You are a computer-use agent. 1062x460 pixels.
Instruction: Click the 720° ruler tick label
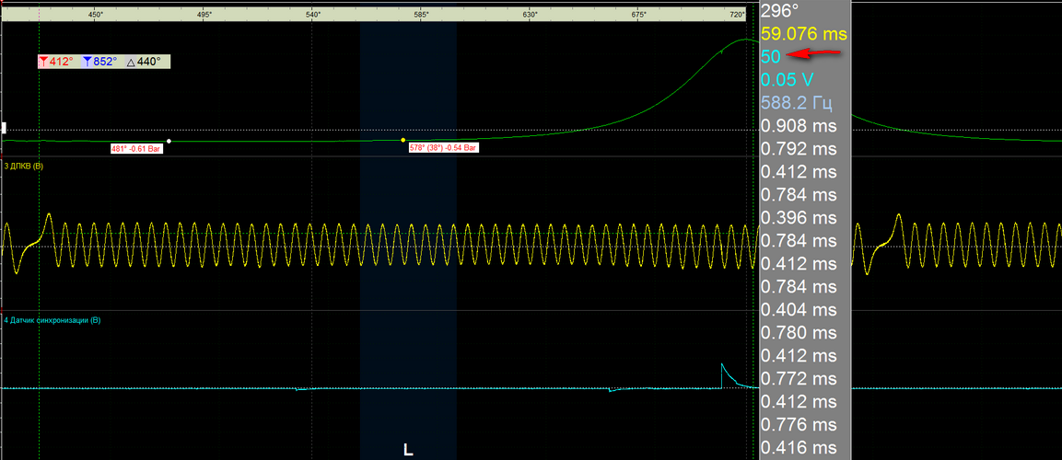pyautogui.click(x=738, y=14)
